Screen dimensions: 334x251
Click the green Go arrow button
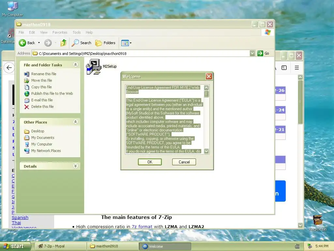point(260,53)
